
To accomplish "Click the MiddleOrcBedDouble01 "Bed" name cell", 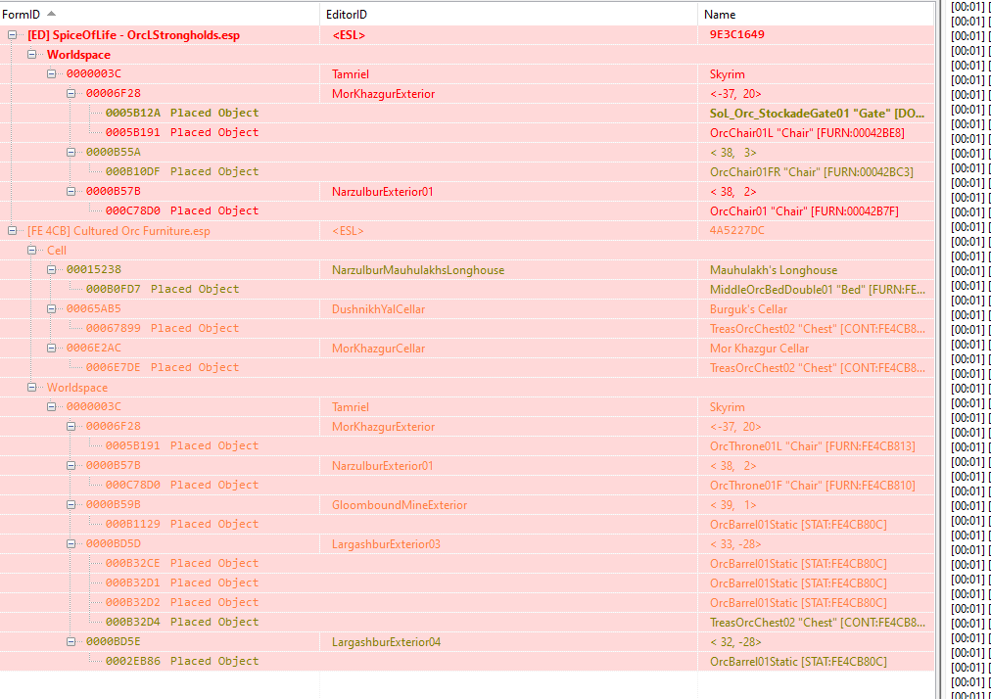I will click(818, 290).
